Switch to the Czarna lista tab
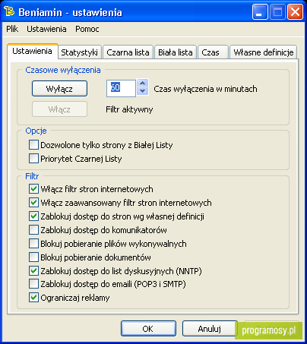307x344 pixels. point(128,52)
